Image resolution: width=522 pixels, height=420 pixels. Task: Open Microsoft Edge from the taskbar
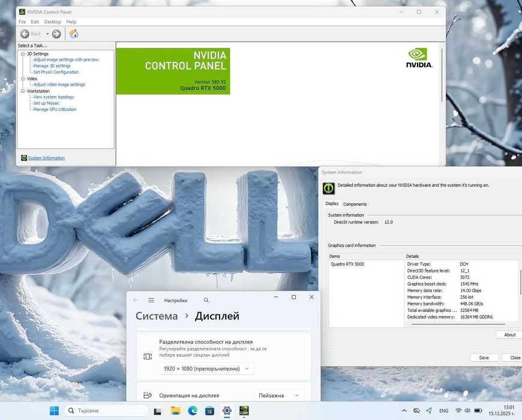click(x=193, y=410)
